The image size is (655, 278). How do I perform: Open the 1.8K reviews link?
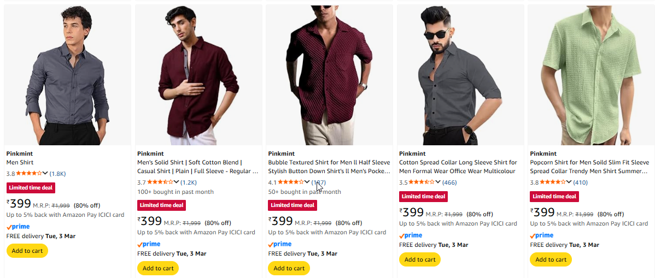[x=57, y=174]
